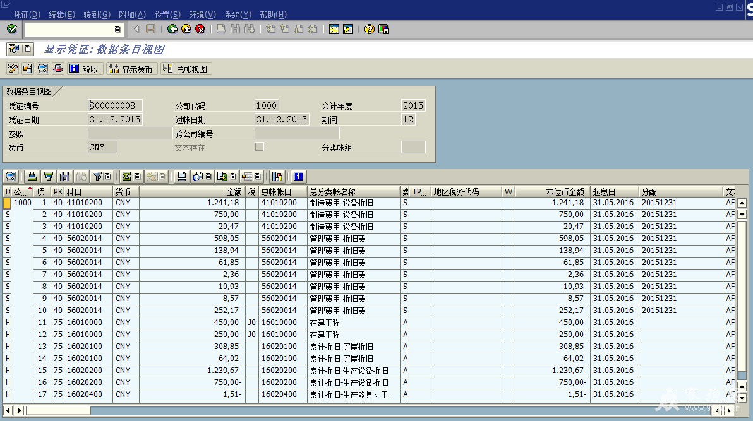Click the Generate Shortcut icon
This screenshot has width=753, height=421.
348,29
